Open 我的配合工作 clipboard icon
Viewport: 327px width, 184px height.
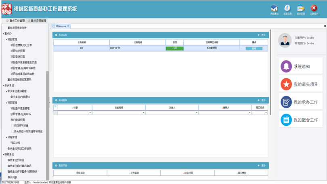click(286, 120)
